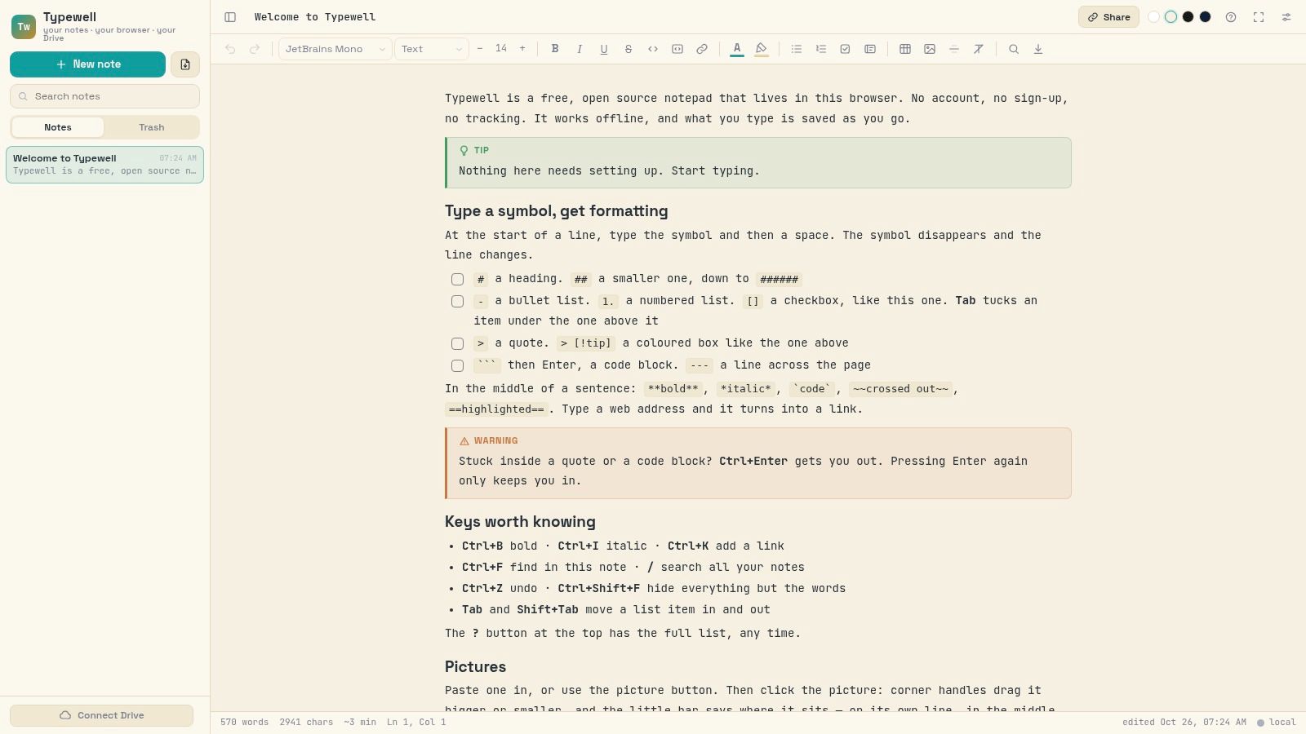Image resolution: width=1306 pixels, height=734 pixels.
Task: Enter fullscreen focus mode
Action: 1259,17
